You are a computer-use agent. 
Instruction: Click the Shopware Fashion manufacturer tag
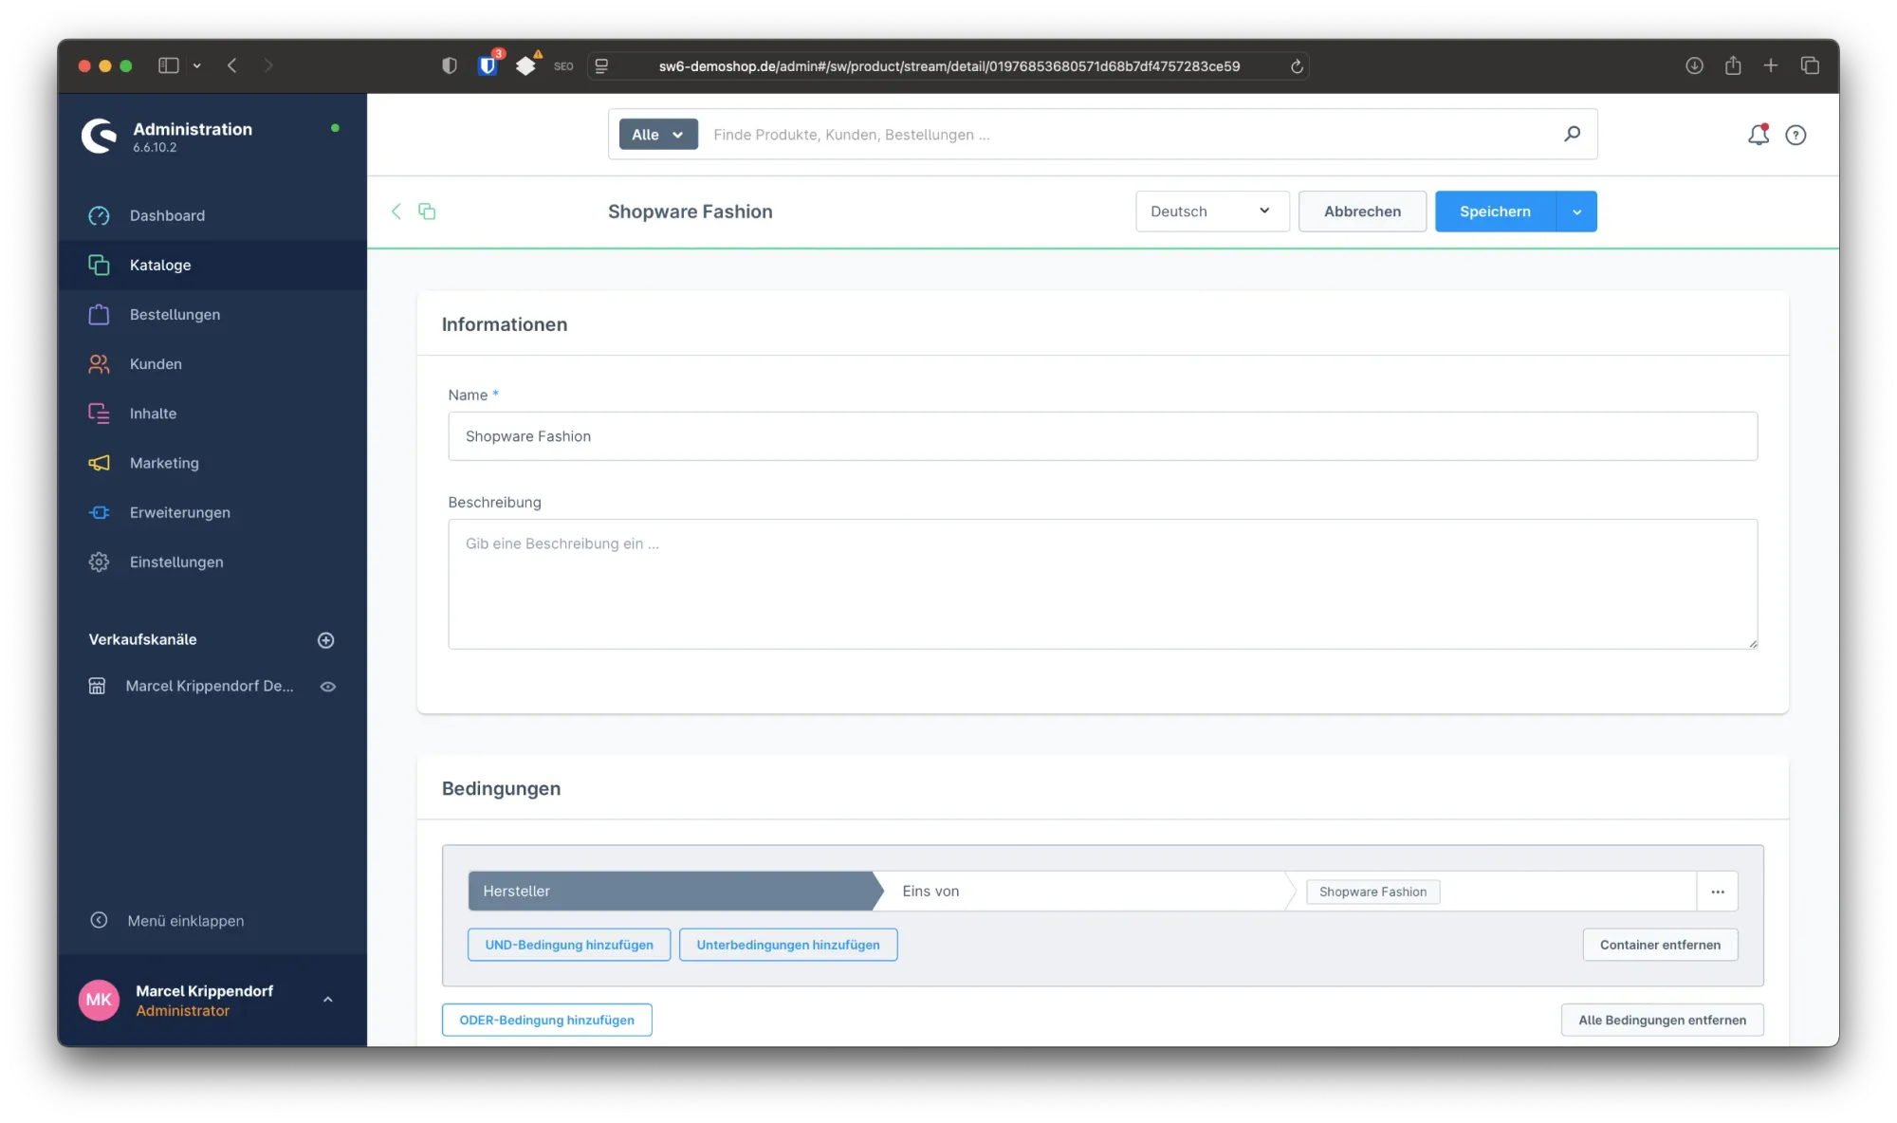tap(1372, 892)
